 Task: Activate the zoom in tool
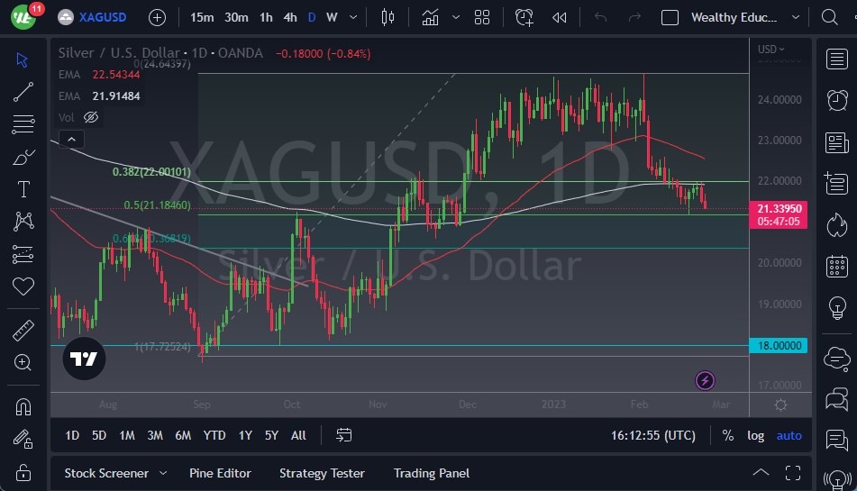click(23, 362)
